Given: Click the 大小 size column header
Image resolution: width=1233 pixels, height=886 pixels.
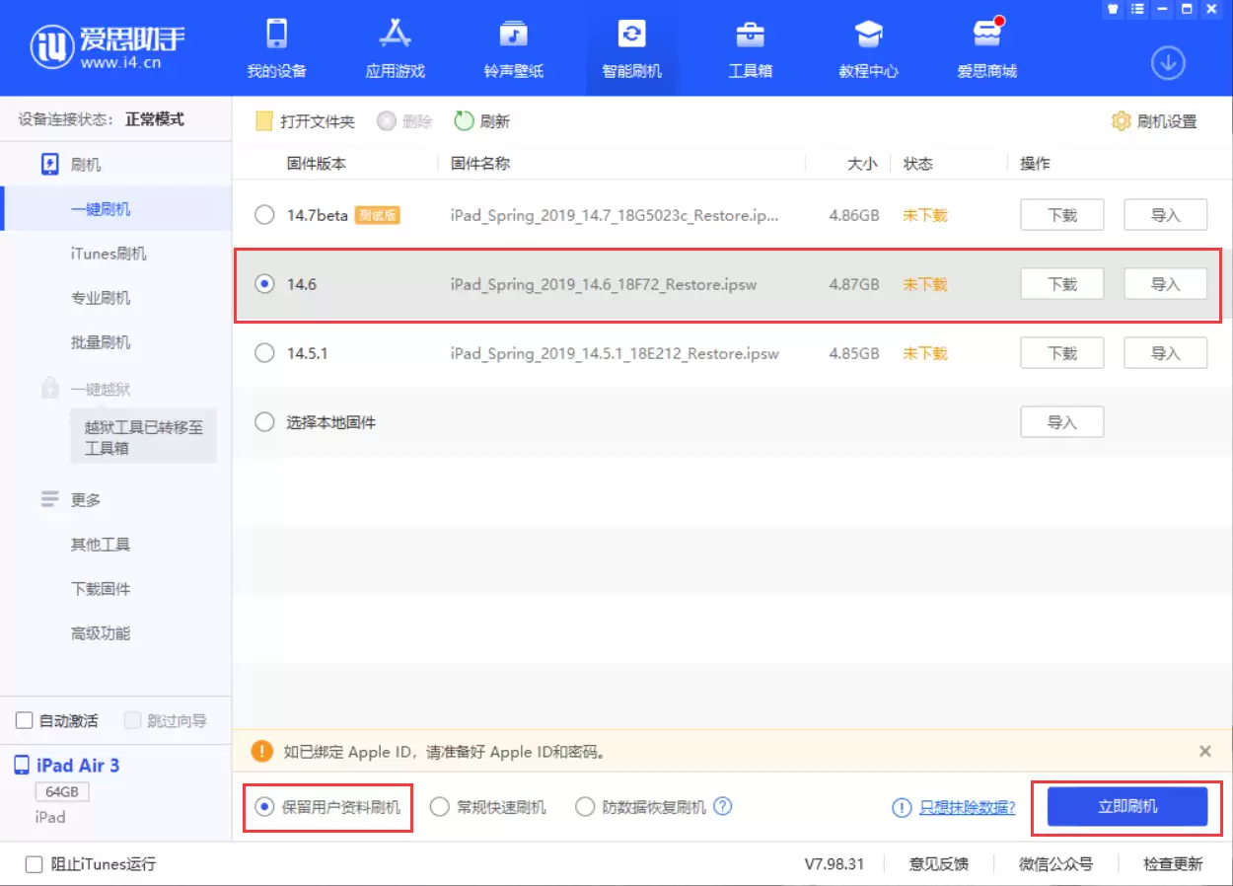Looking at the screenshot, I should pos(862,164).
